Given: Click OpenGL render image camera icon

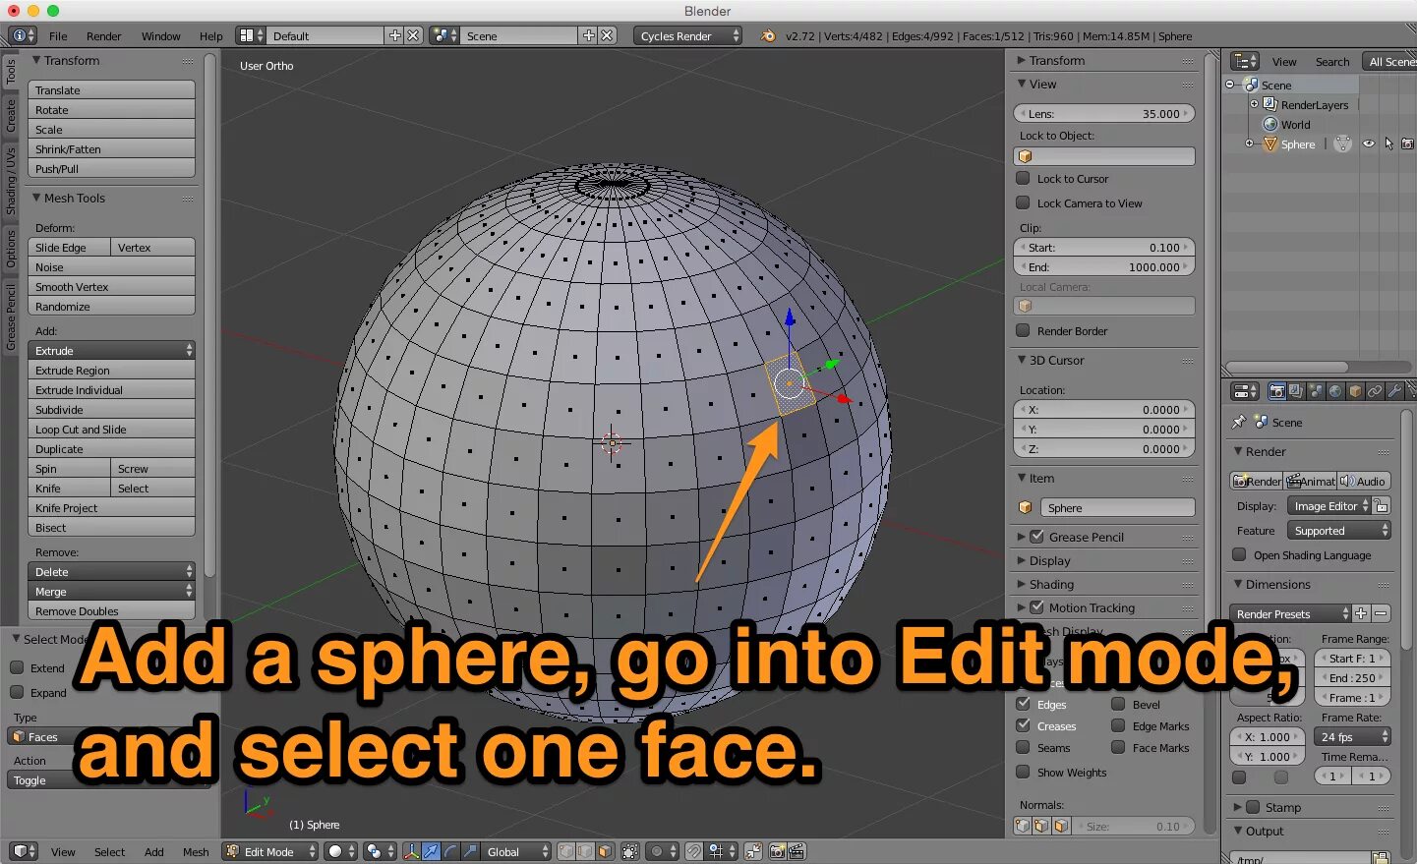Looking at the screenshot, I should click(777, 851).
